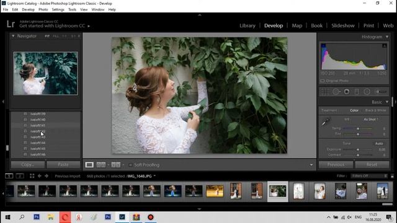The width and height of the screenshot is (397, 223).
Task: Hide the top module panel
Action: pos(200,15)
